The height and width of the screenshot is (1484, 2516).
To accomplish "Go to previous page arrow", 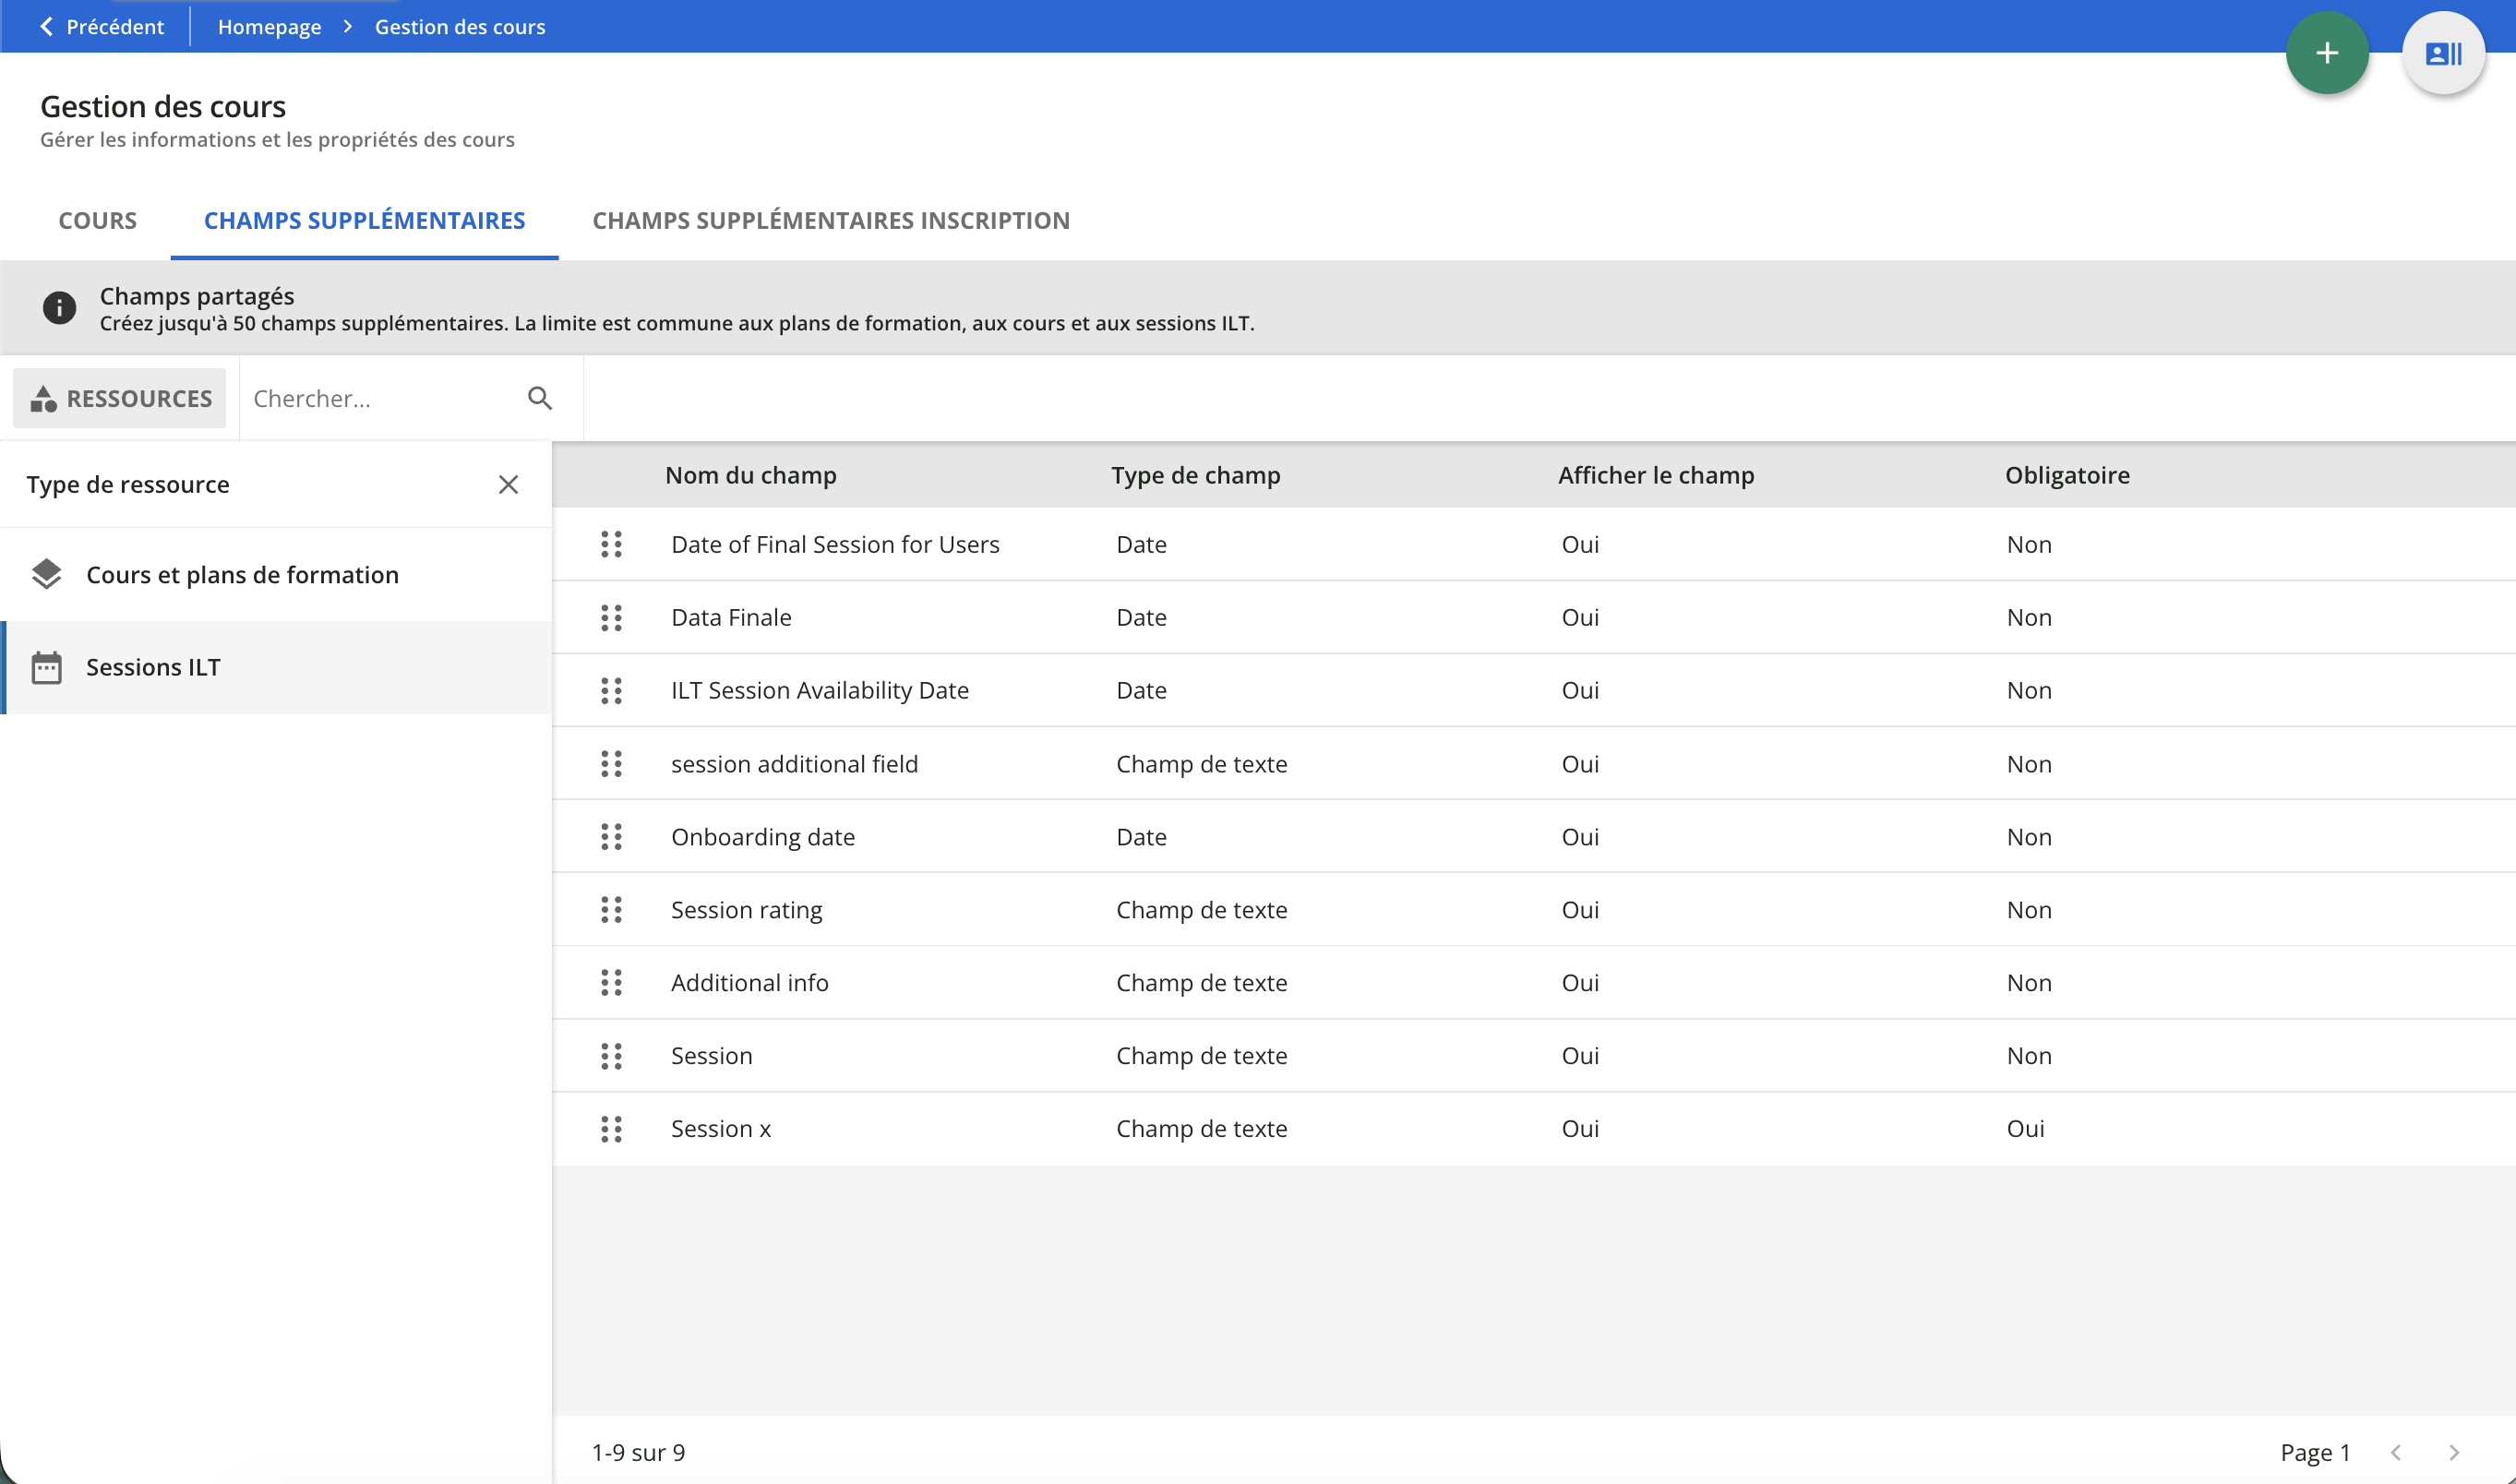I will [2395, 1452].
